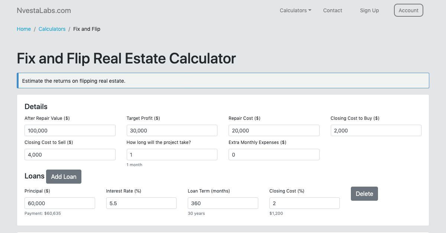
Task: Click the '$1,200' closing cost amount
Action: [x=276, y=213]
